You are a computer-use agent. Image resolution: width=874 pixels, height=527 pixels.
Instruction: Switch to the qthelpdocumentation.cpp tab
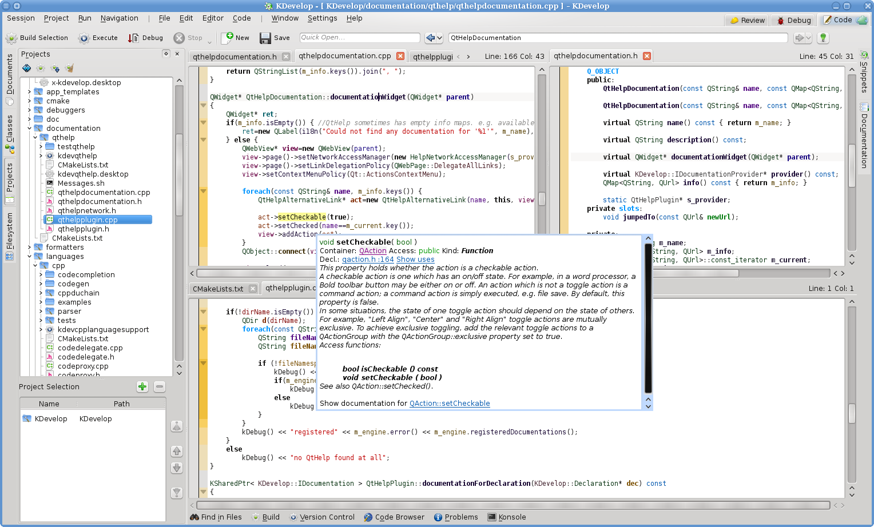(344, 56)
